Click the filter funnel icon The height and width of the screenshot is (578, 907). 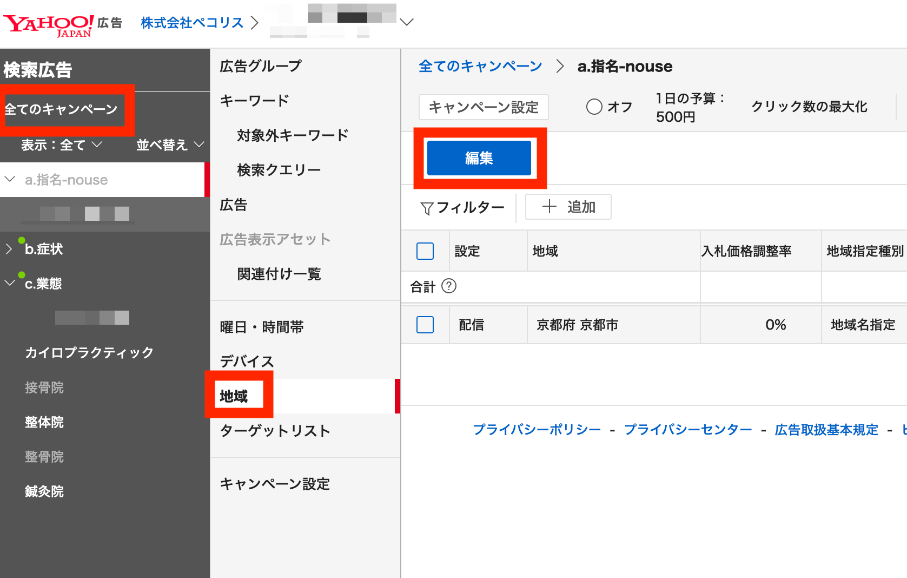427,208
